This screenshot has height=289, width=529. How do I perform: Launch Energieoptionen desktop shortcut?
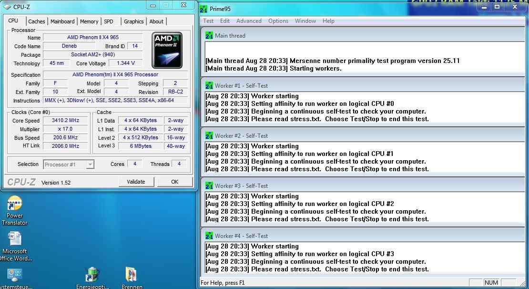[92, 279]
